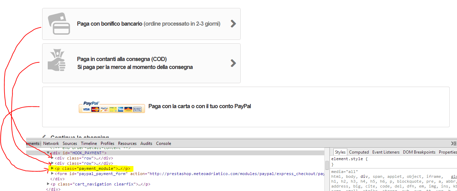Choose Paga con bonifico bancario

(x=141, y=24)
